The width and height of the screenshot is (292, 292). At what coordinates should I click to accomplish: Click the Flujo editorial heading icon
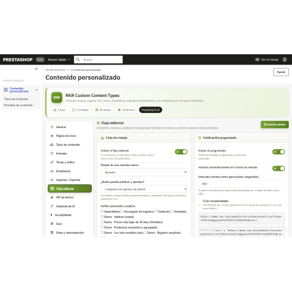coord(98,123)
